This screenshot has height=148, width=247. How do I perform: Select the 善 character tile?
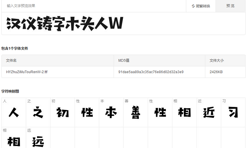pyautogui.click(x=136, y=113)
